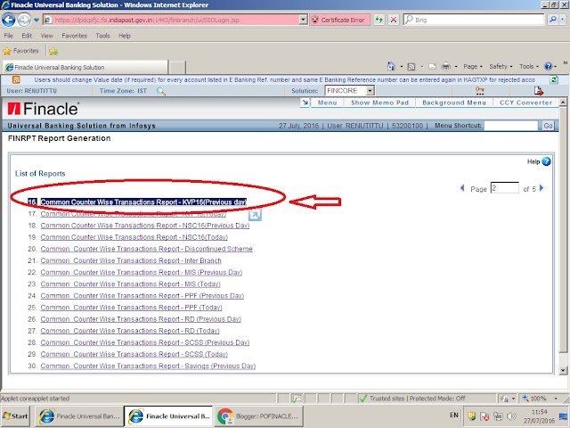Click the open-in-new-window arrow icon near report 17
This screenshot has height=428, width=570.
[255, 215]
